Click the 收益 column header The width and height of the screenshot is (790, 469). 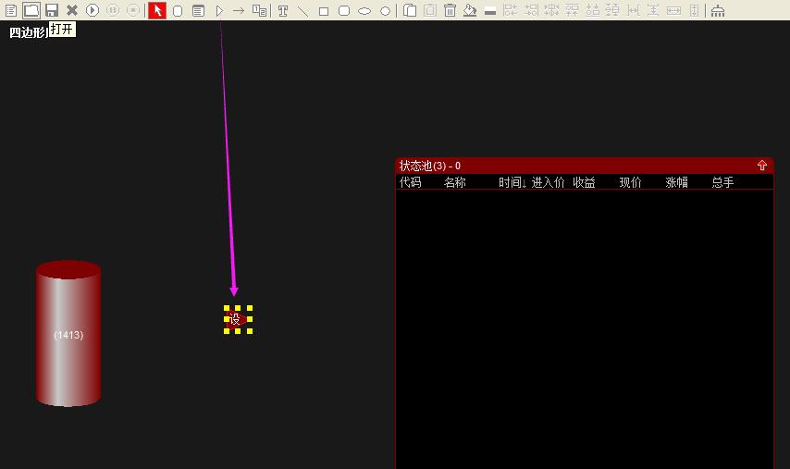tap(584, 182)
